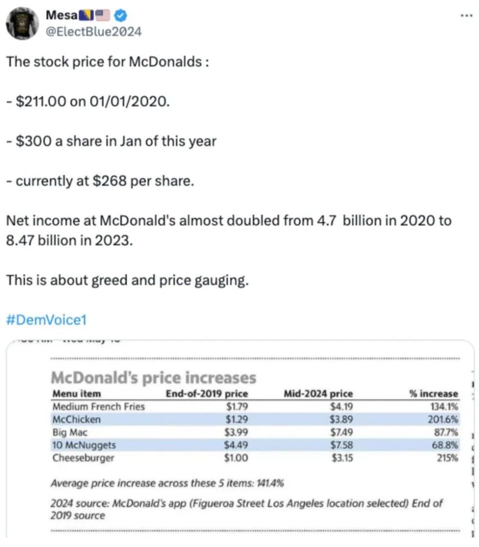
Task: Click the Mesa profile avatar picture
Action: [23, 23]
